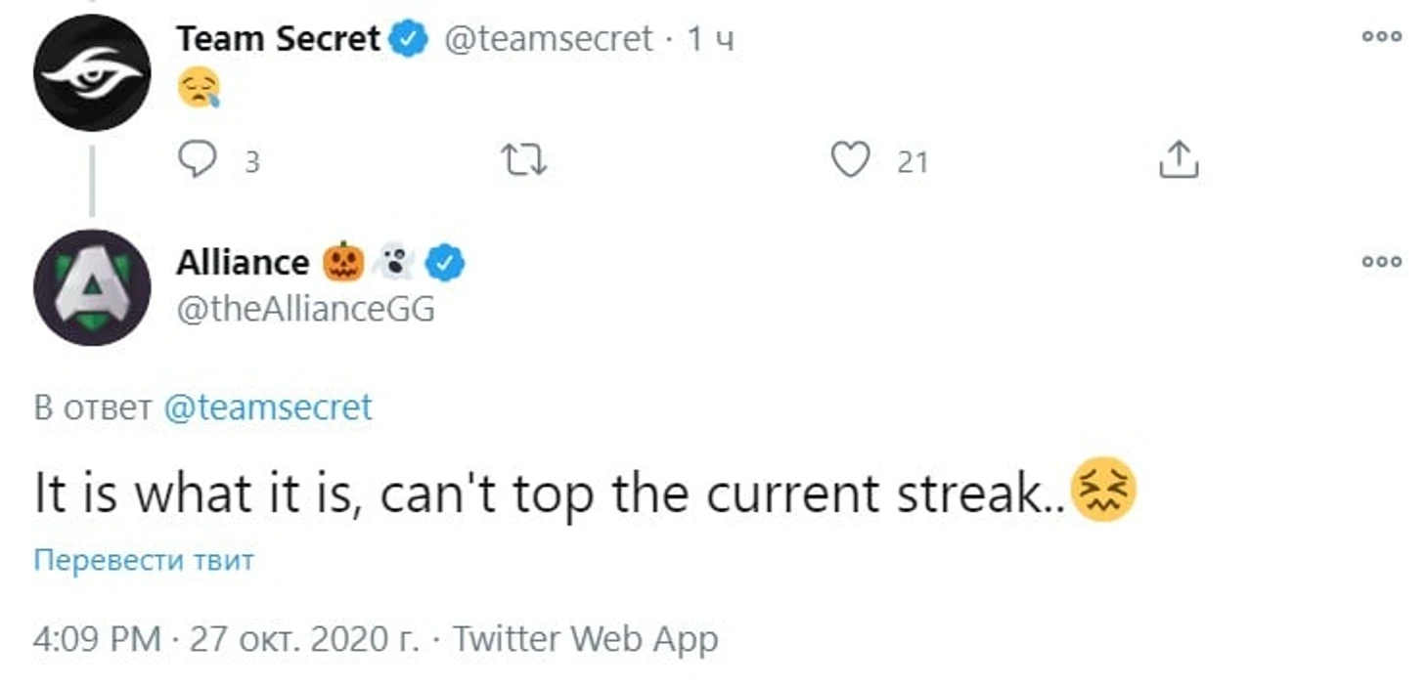Click Перевести твит to translate
Screen dimensions: 1428x687
(144, 561)
